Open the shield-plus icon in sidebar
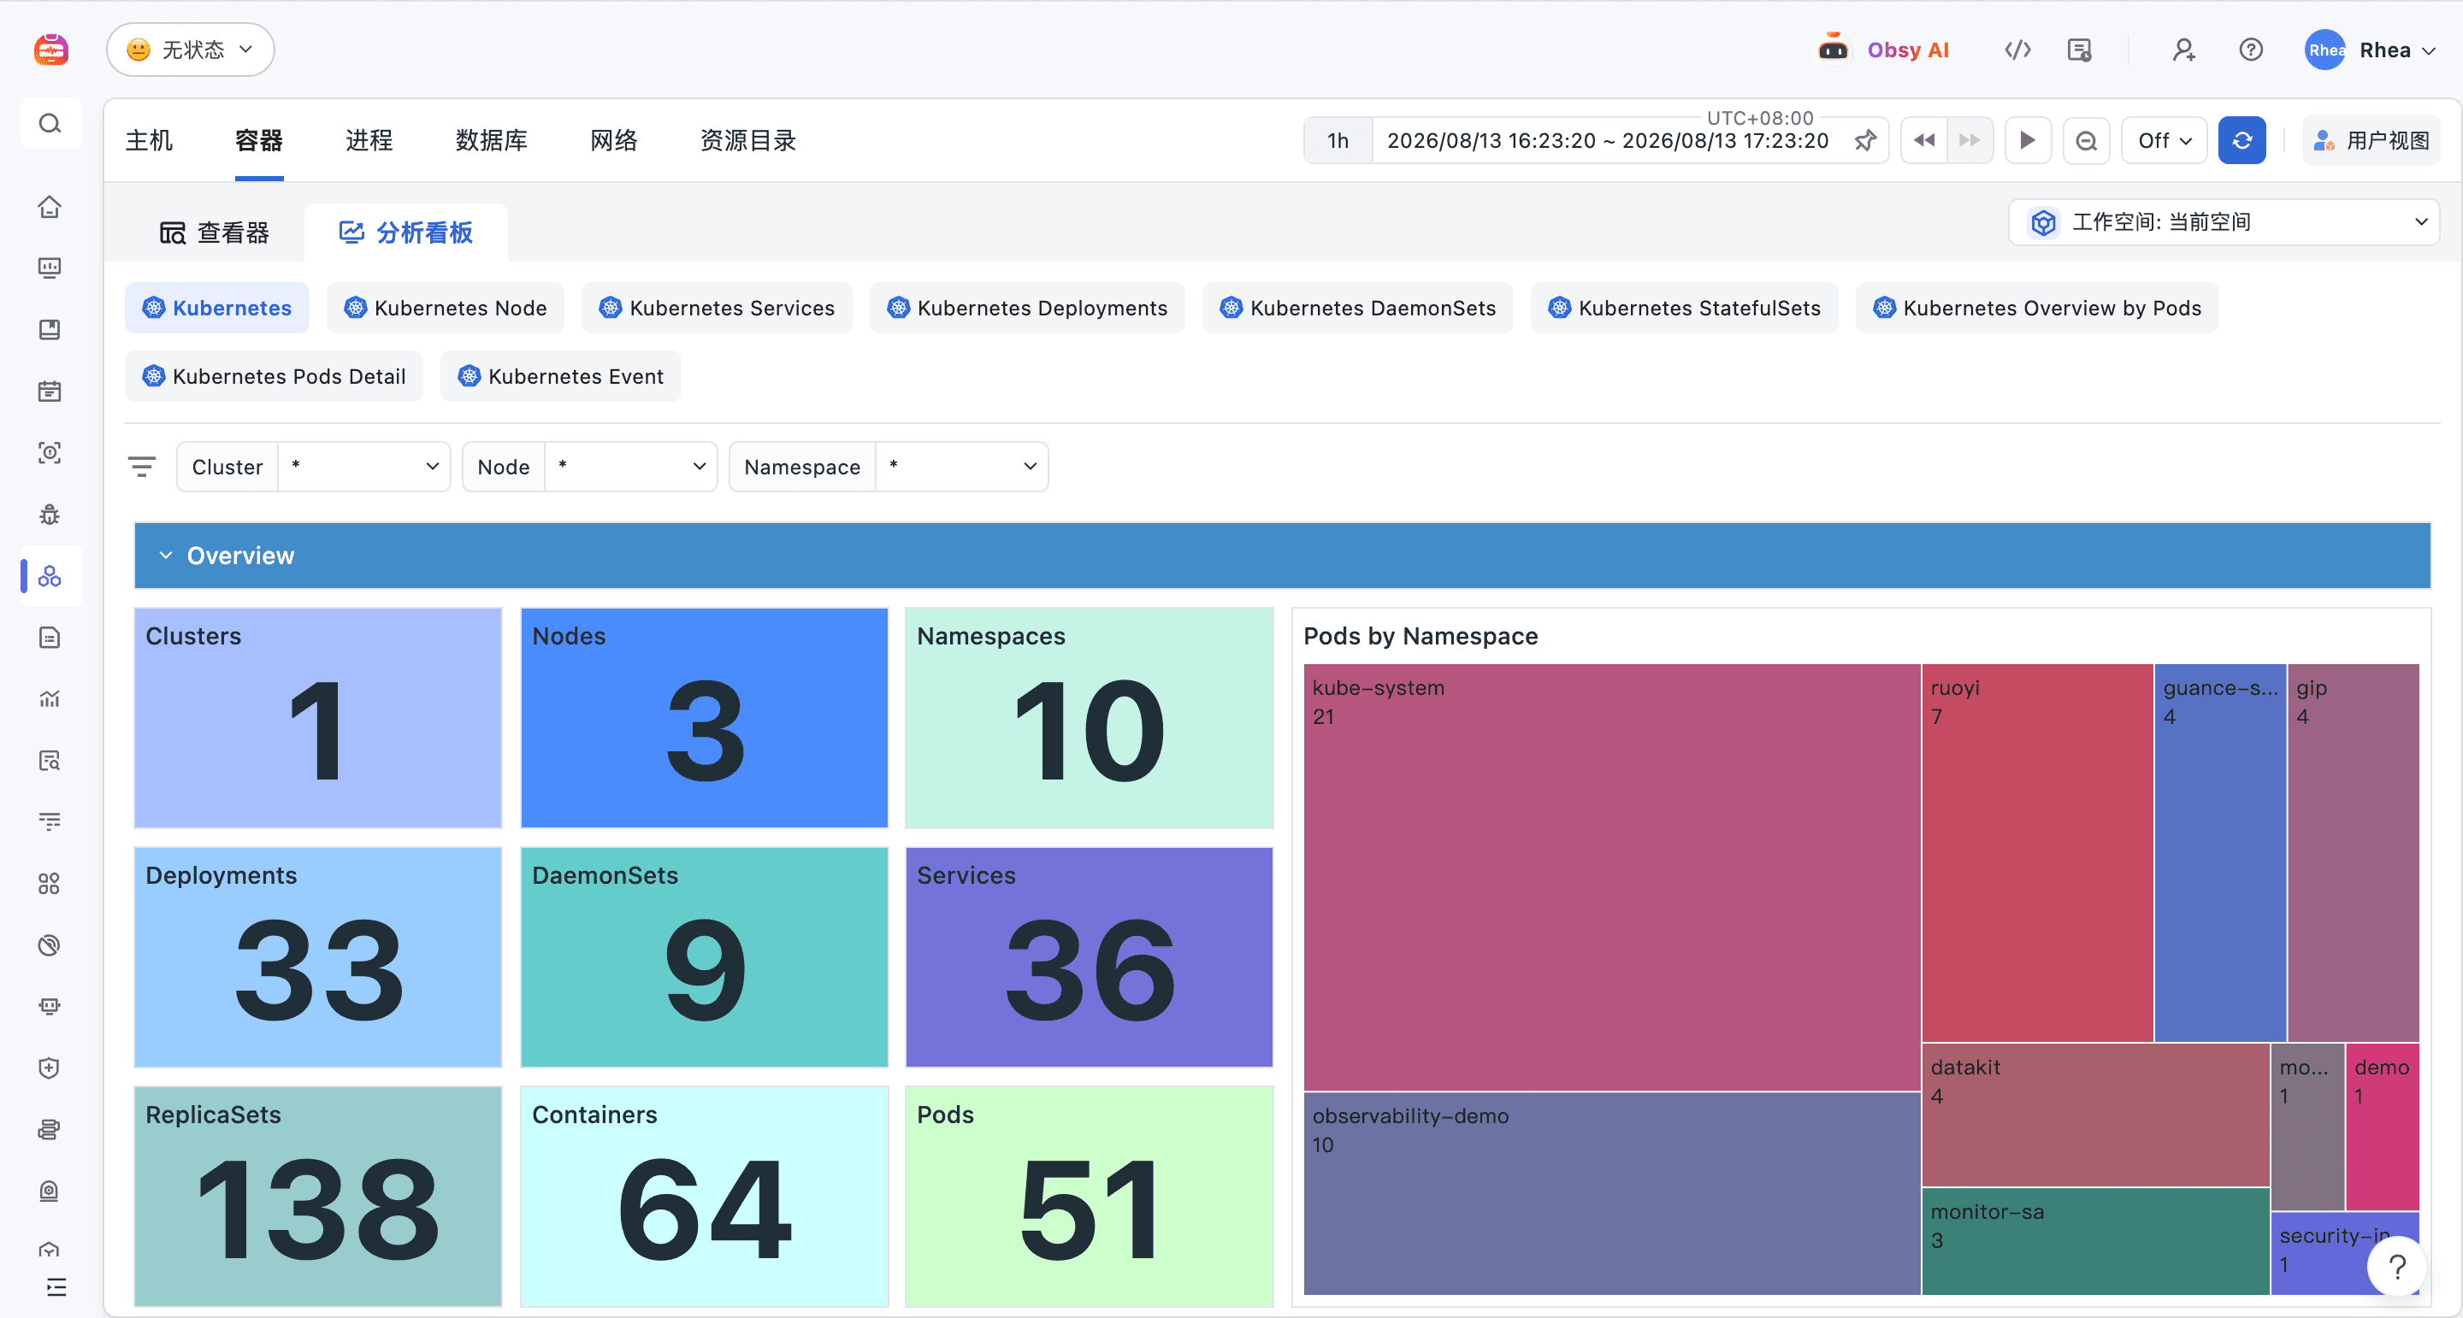The image size is (2463, 1318). click(50, 1068)
